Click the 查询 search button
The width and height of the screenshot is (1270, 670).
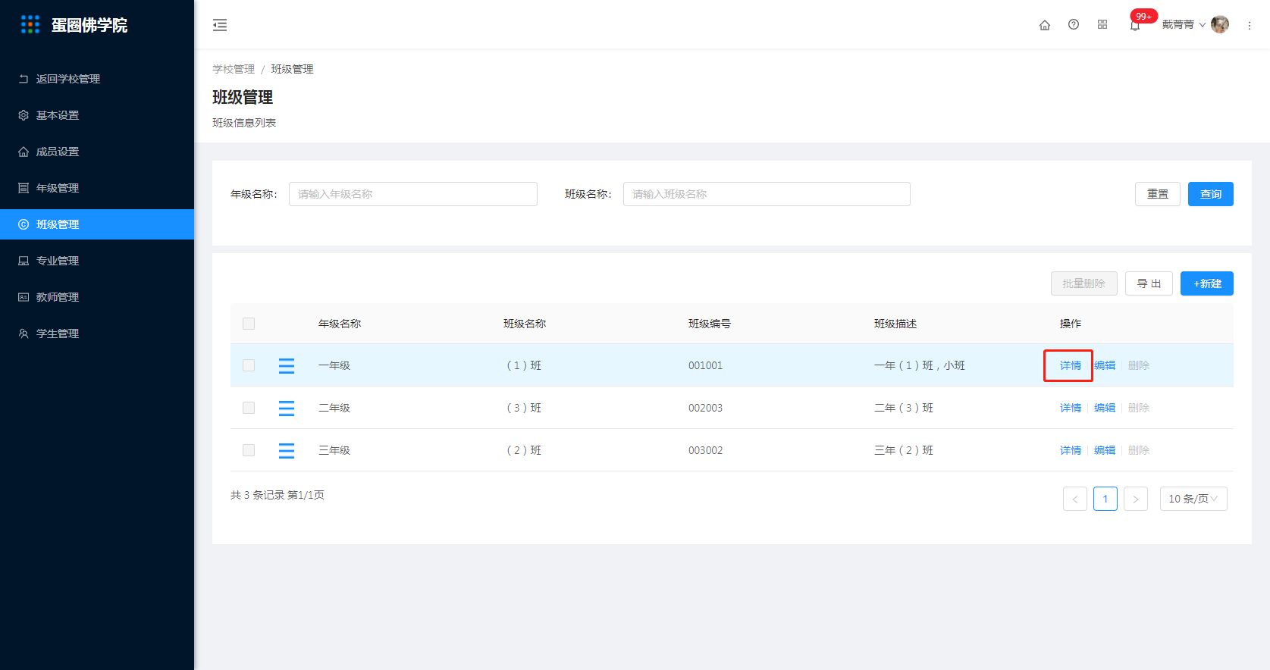coord(1211,194)
